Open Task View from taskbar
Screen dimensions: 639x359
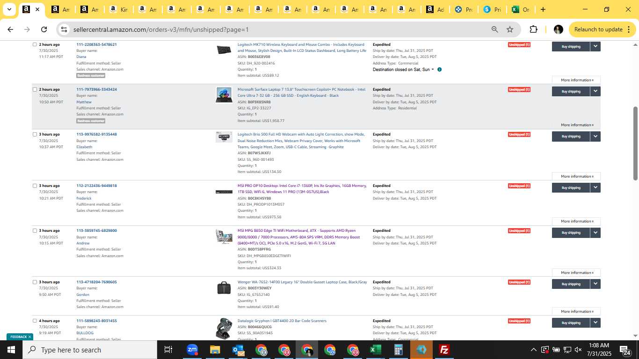(168, 350)
